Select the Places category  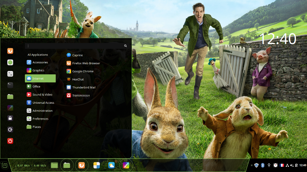pos(40,127)
